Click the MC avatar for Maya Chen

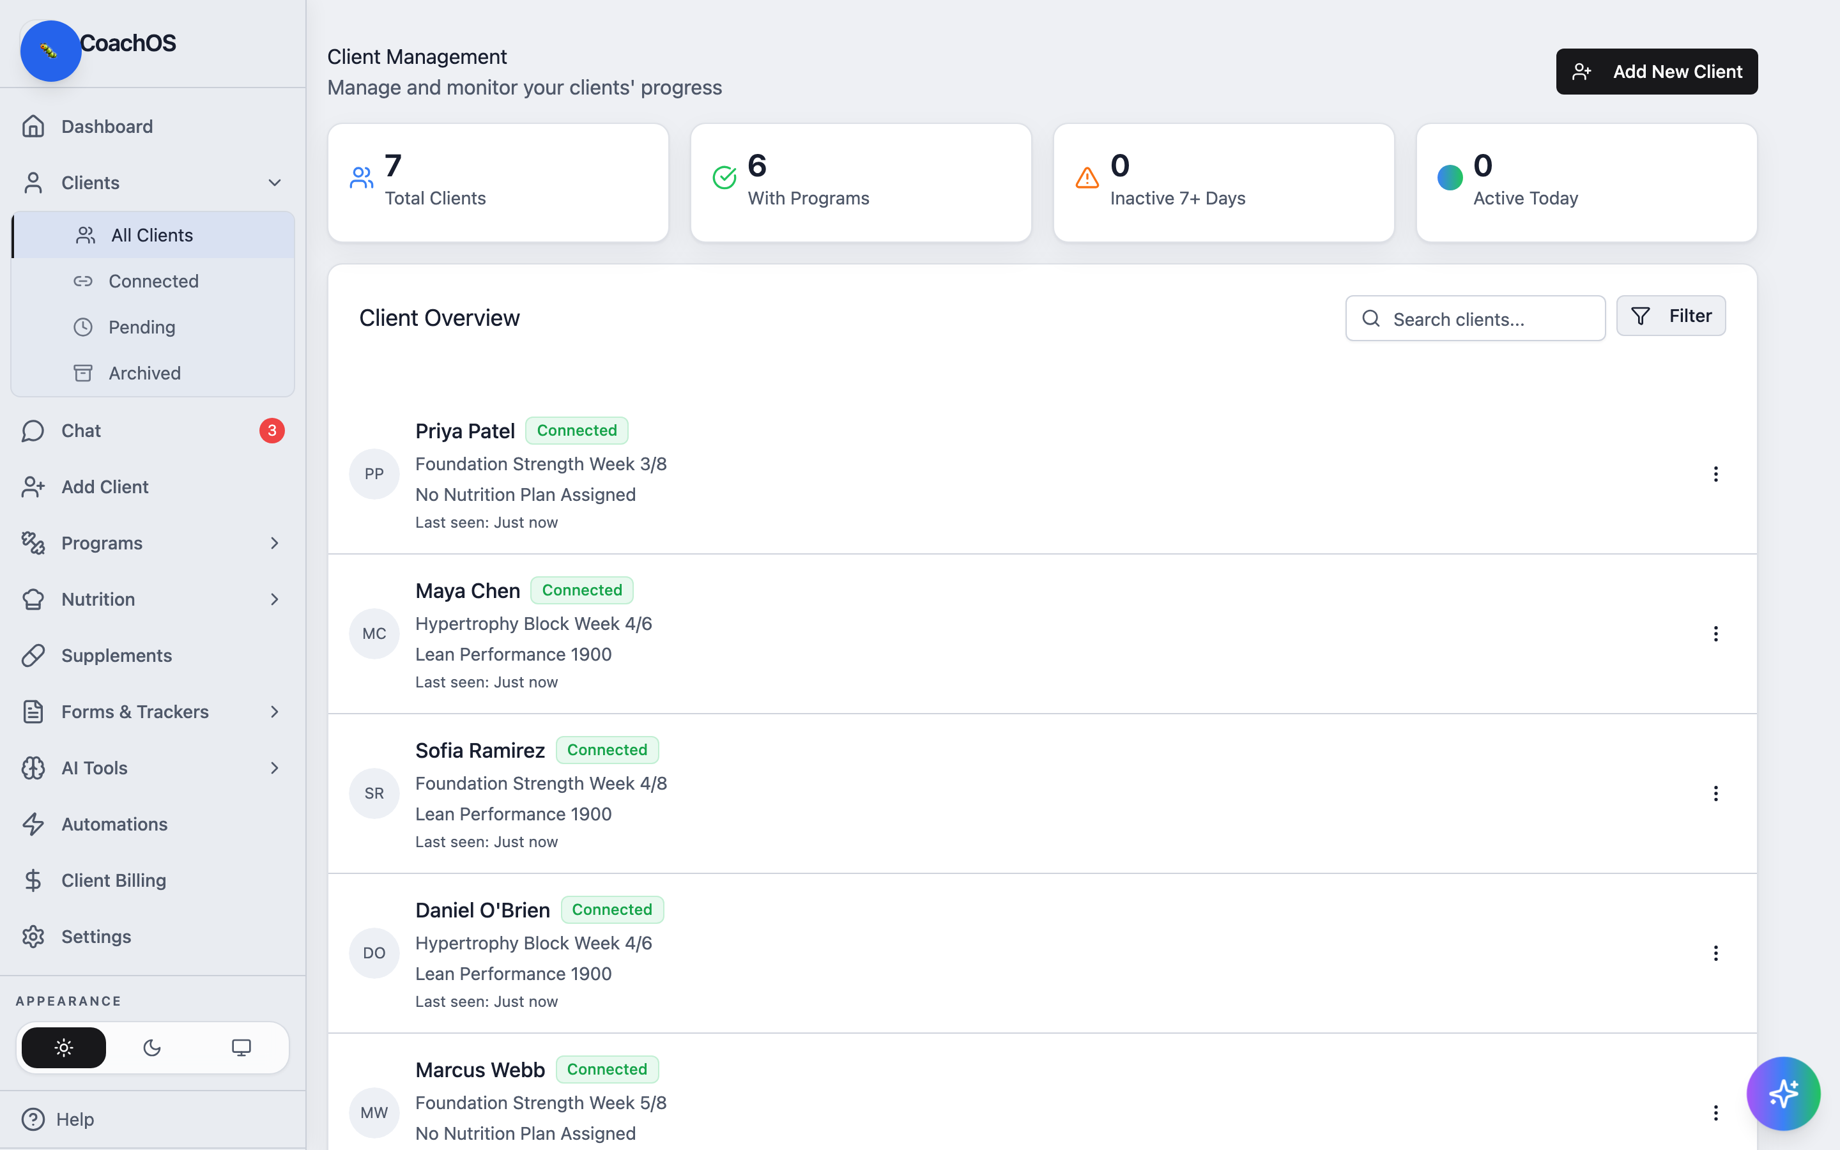(374, 634)
